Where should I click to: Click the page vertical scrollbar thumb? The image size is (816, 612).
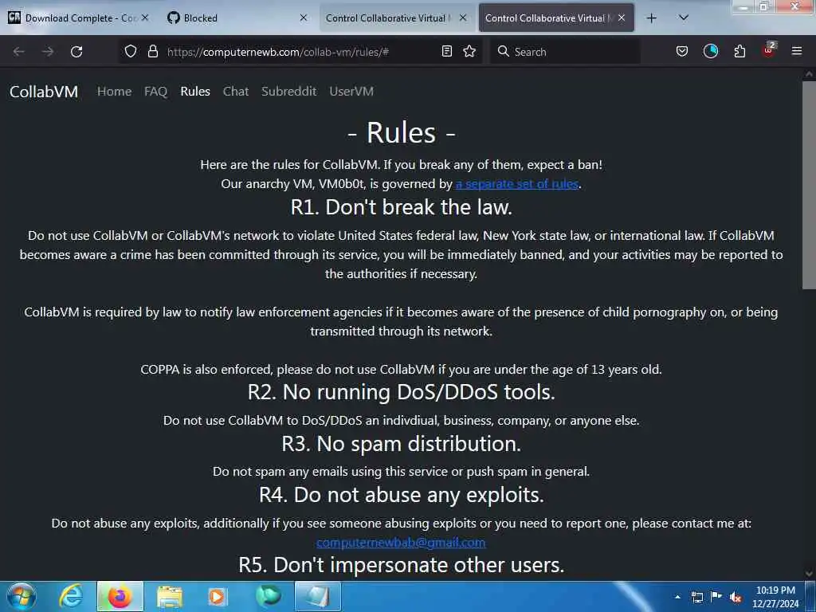809,185
